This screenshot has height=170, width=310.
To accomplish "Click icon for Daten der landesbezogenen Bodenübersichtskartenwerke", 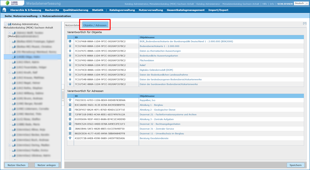I will click(x=70, y=80).
